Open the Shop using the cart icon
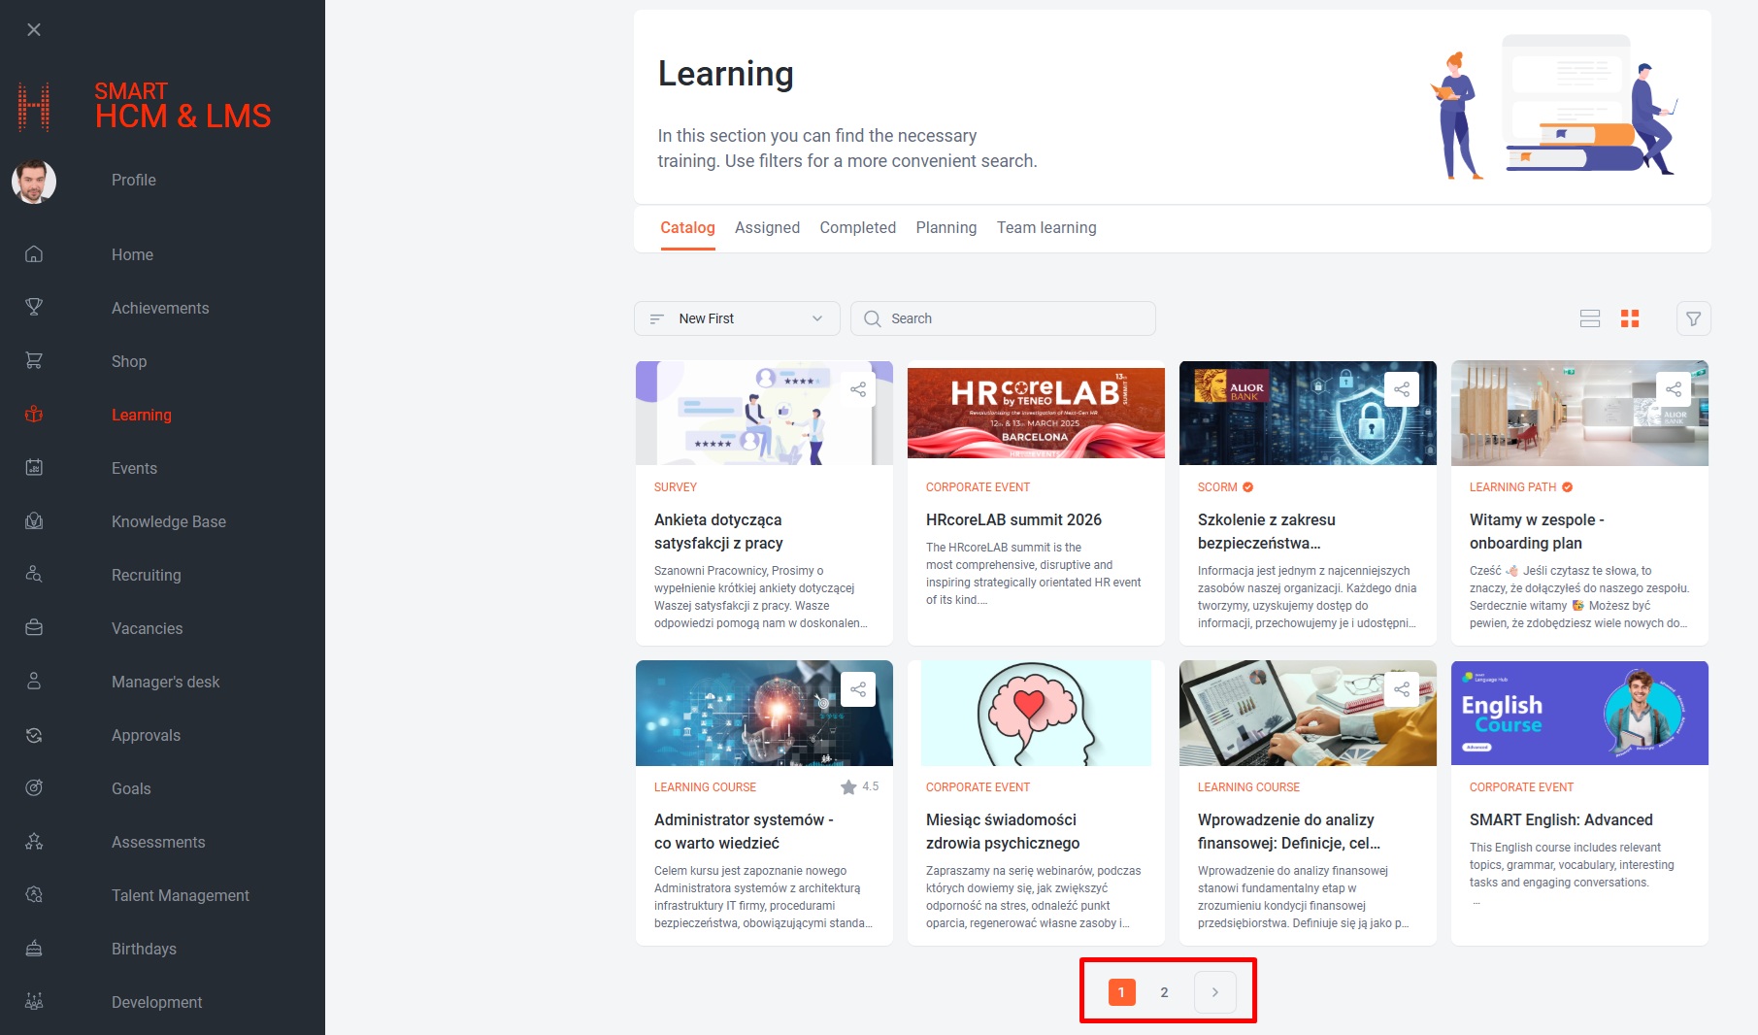 34,360
